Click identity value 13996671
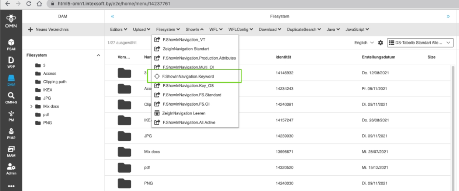This screenshot has height=191, width=459. pos(284,152)
